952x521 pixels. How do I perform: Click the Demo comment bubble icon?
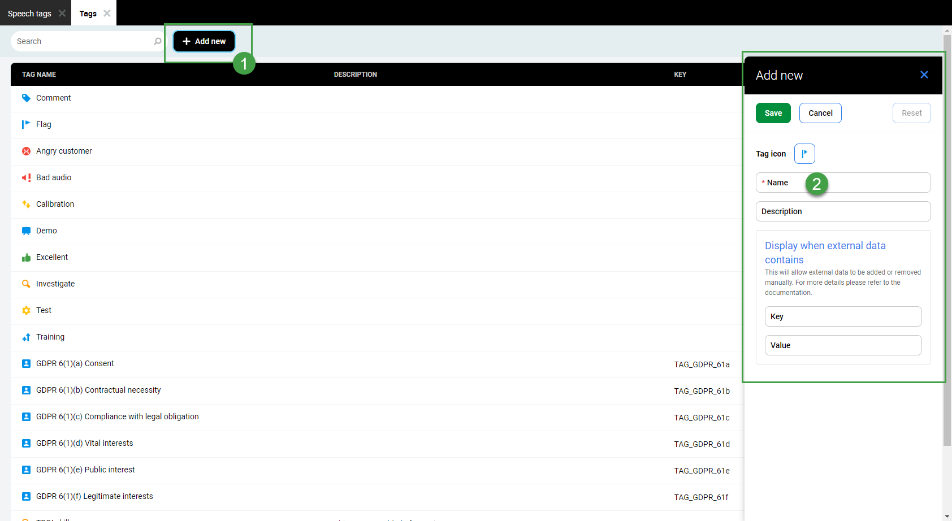[26, 230]
